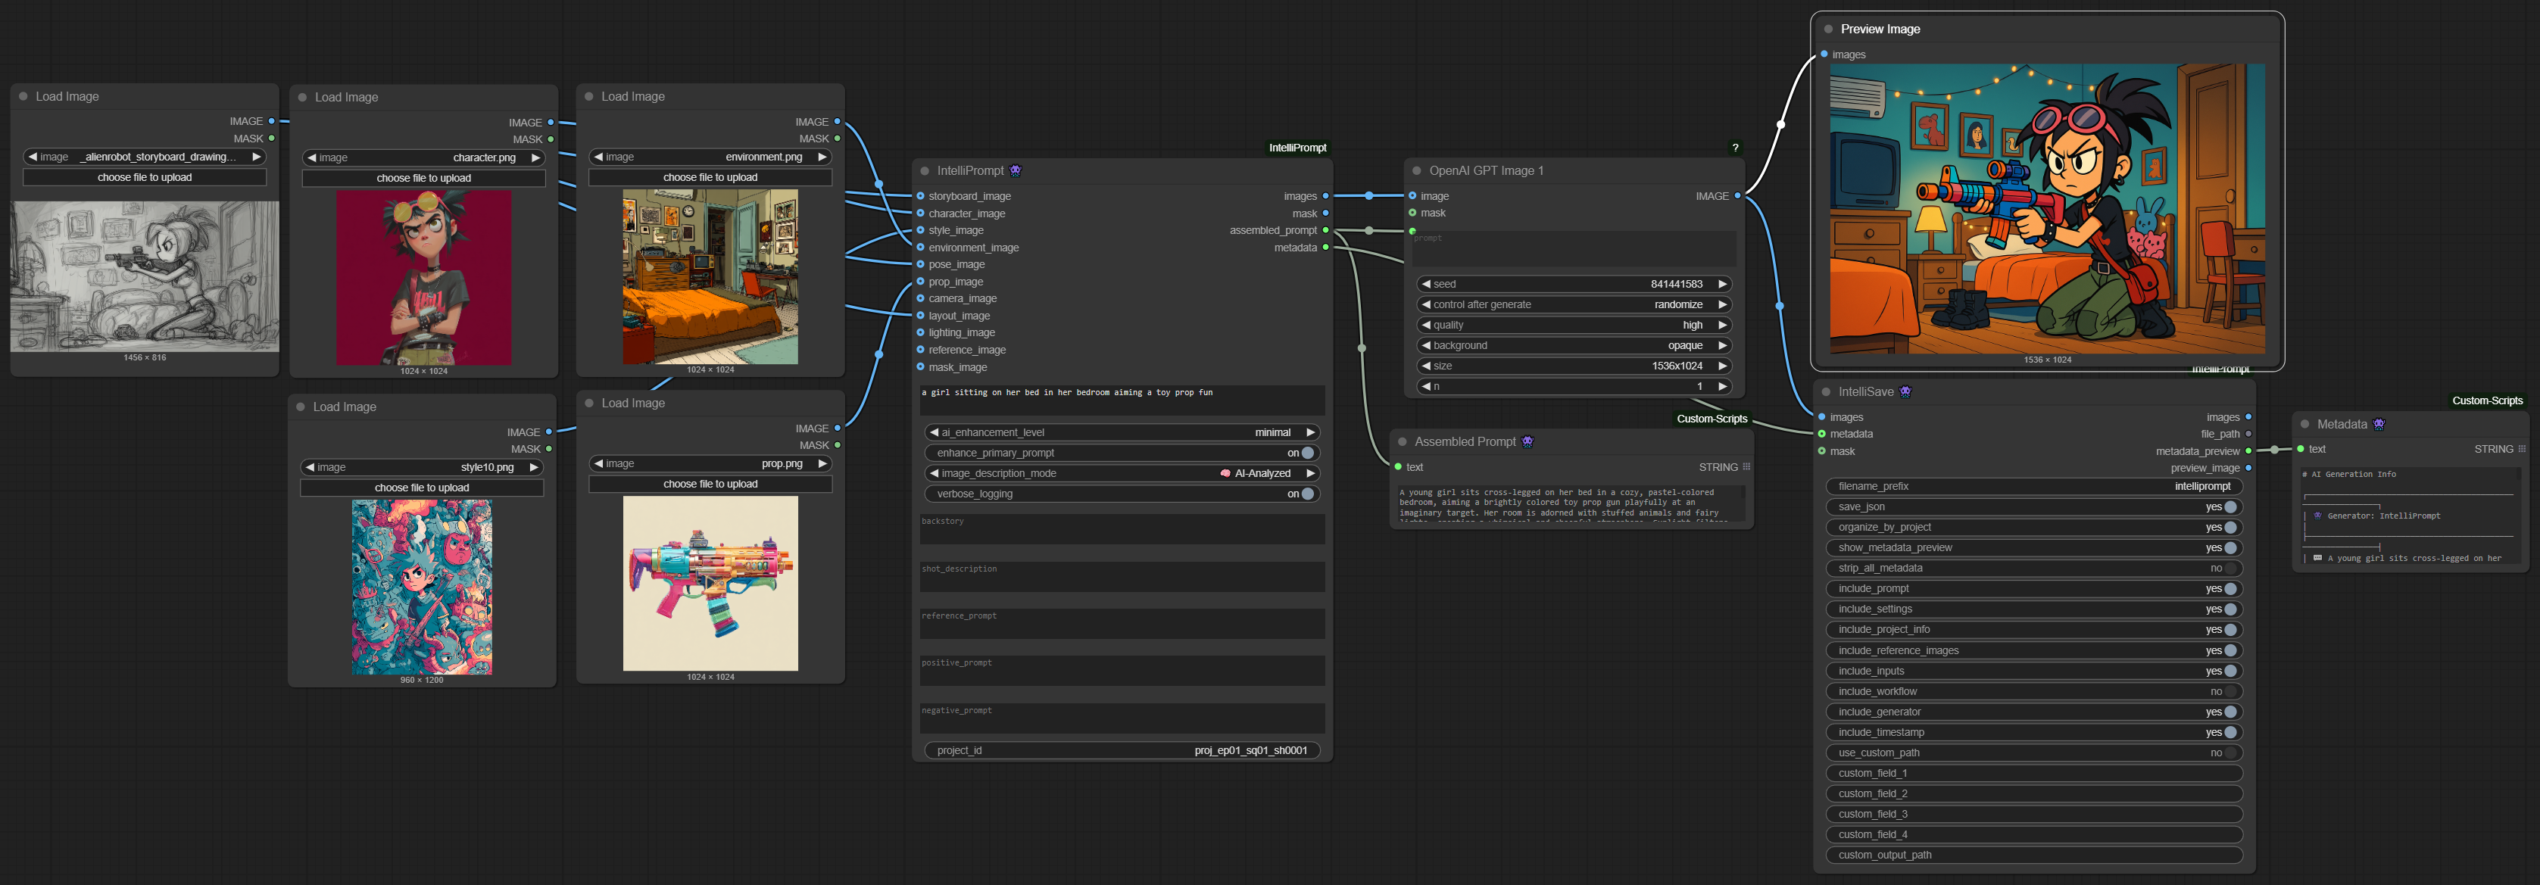Screen dimensions: 2540x885
Task: Click the Assembled Prompt node collapse dot
Action: (1401, 441)
